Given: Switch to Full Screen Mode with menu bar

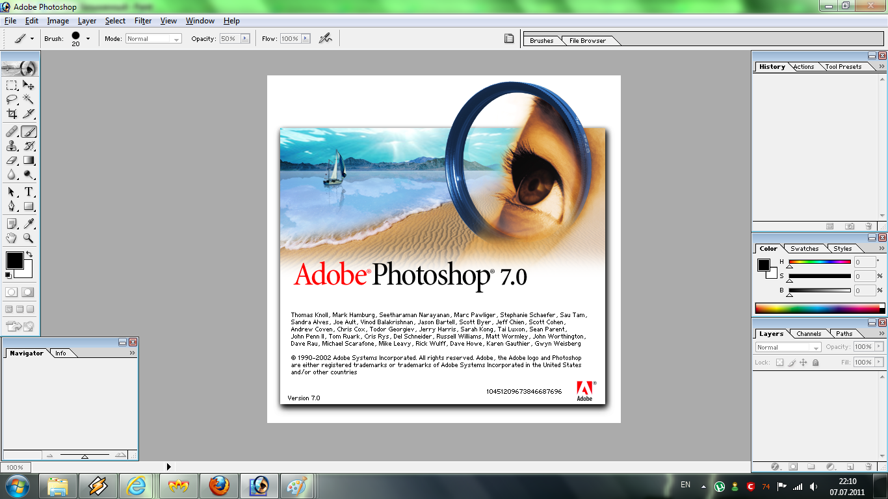Looking at the screenshot, I should [x=20, y=309].
